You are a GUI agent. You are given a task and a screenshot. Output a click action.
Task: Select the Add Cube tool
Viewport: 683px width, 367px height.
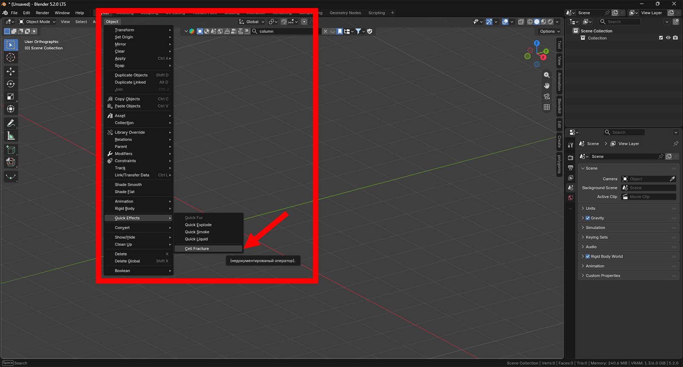pyautogui.click(x=11, y=150)
